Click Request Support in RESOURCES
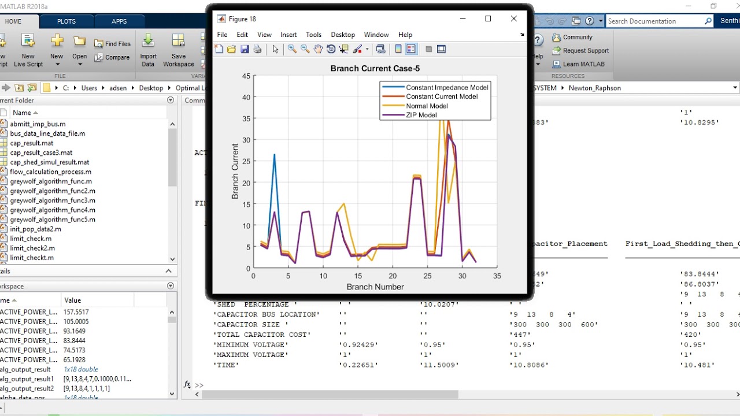Screen dimensions: 740x416 pos(580,50)
